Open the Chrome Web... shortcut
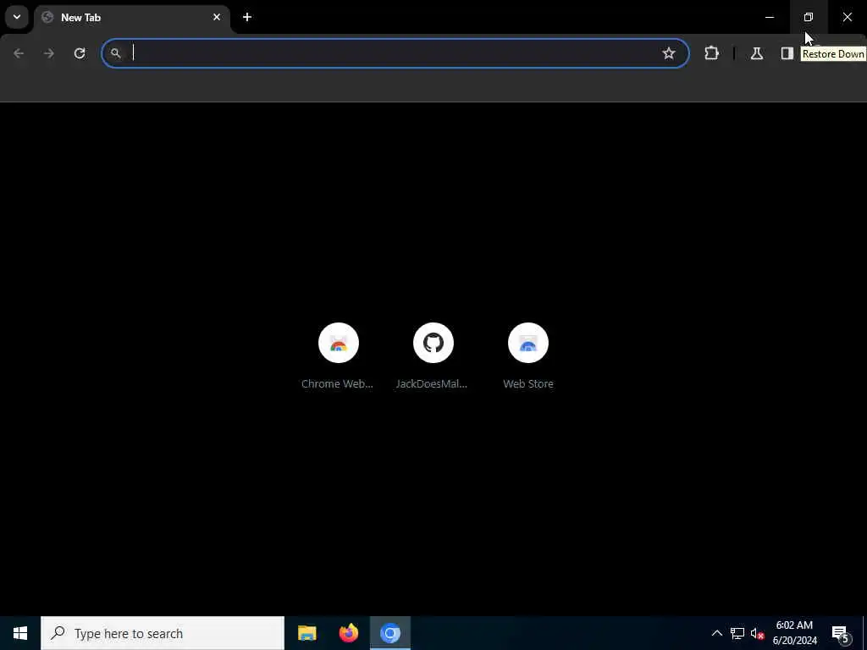Screen dimensions: 867x650 pyautogui.click(x=339, y=356)
